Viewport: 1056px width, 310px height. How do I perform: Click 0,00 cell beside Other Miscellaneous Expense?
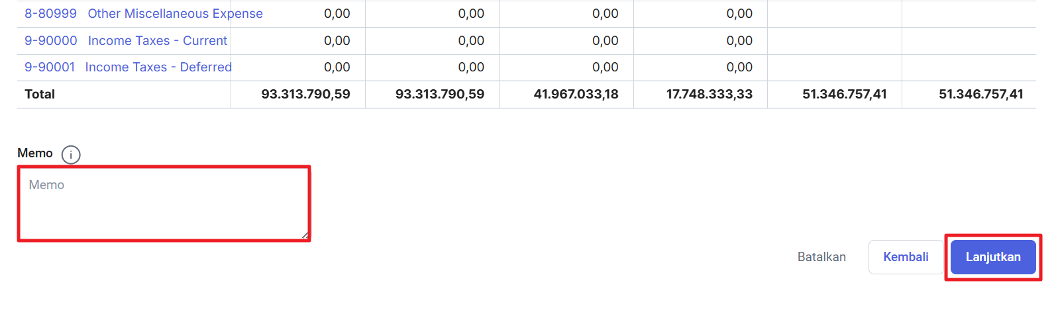click(337, 14)
